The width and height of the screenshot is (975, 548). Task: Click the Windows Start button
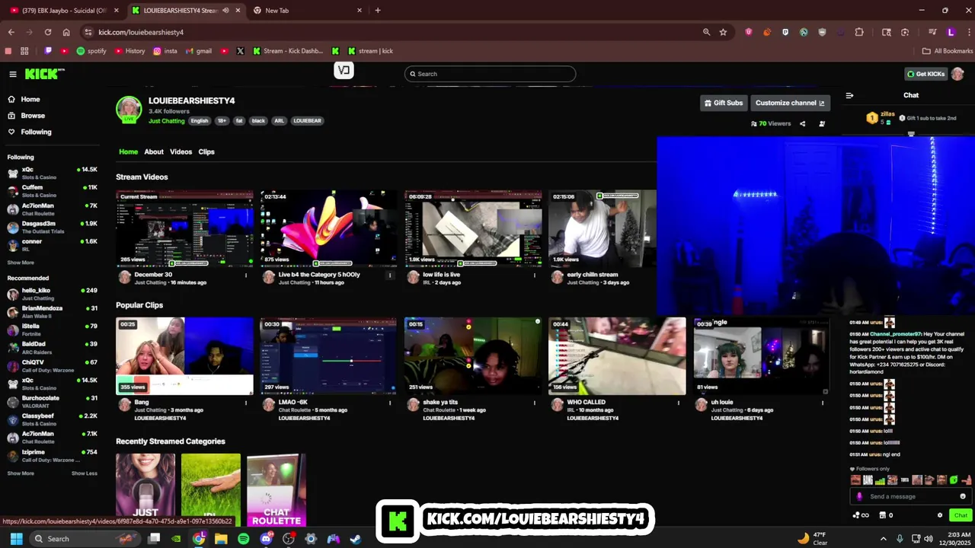[16, 539]
